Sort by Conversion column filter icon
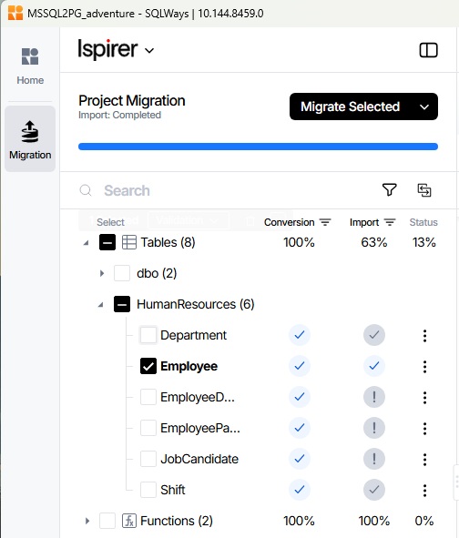 [325, 222]
